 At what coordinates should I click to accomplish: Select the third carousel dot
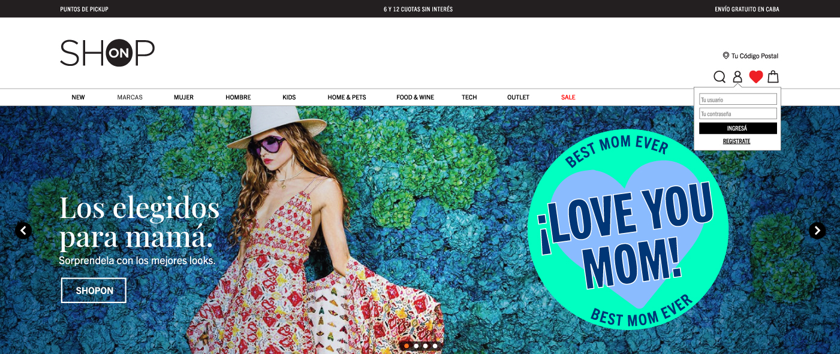tap(426, 346)
